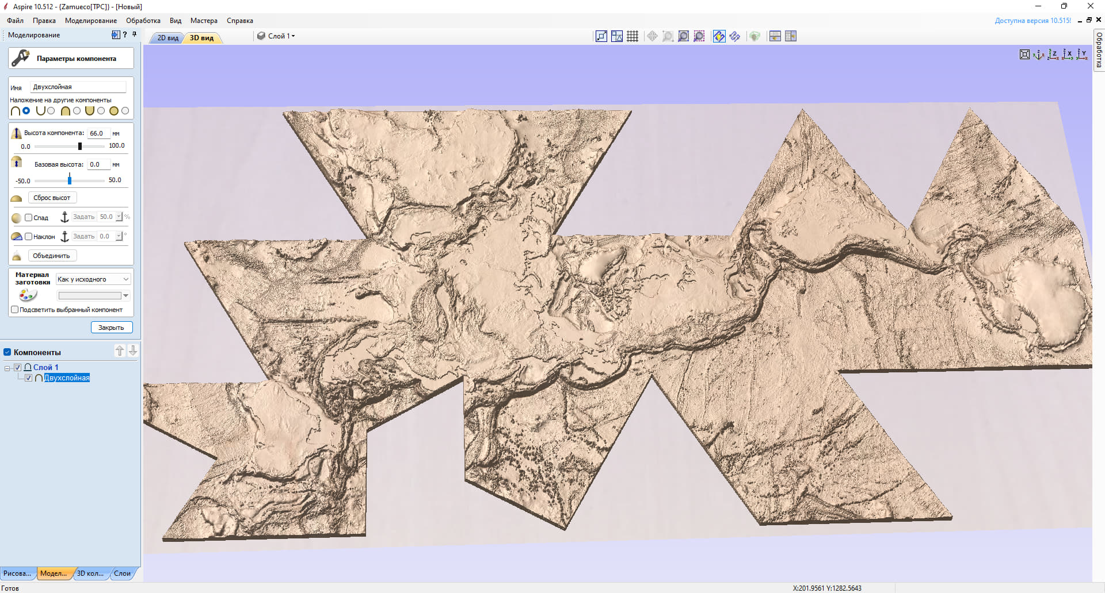Click the Закрыть button
1105x593 pixels.
tap(112, 328)
